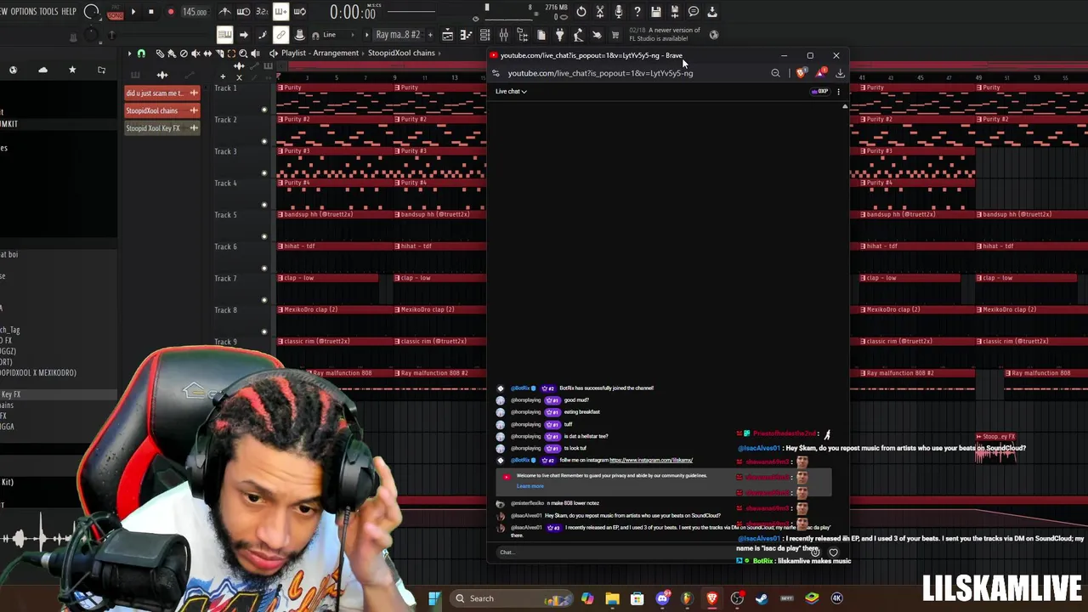Click the heart reaction icon in chat
This screenshot has width=1088, height=612.
[833, 552]
